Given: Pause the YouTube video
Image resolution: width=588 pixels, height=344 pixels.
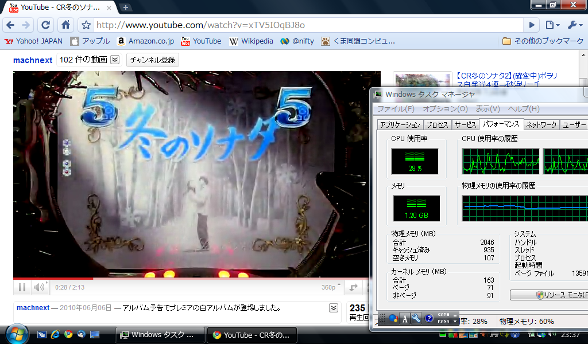Looking at the screenshot, I should pyautogui.click(x=22, y=287).
